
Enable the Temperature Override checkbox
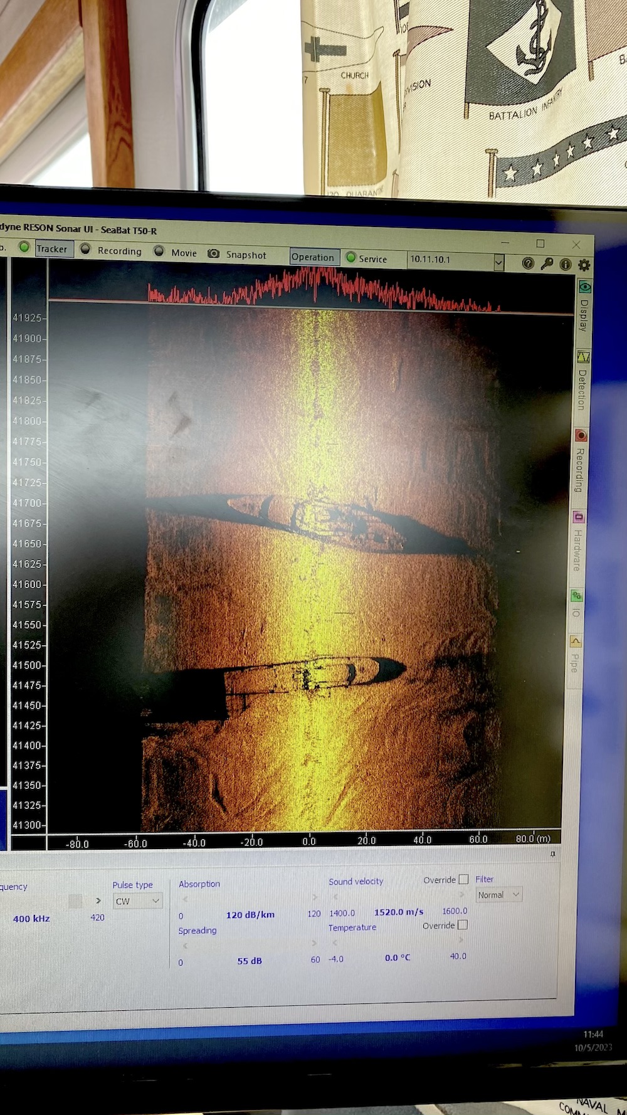(x=463, y=925)
